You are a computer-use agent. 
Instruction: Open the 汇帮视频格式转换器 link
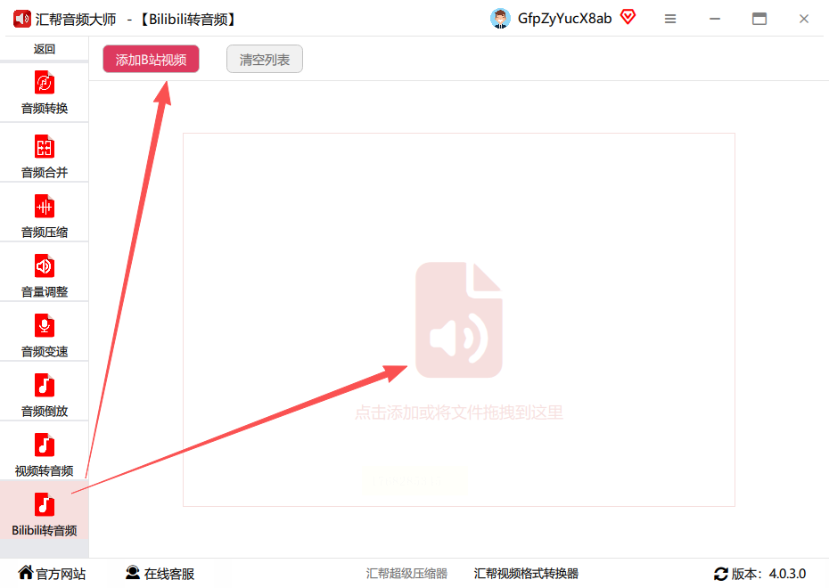pos(526,573)
